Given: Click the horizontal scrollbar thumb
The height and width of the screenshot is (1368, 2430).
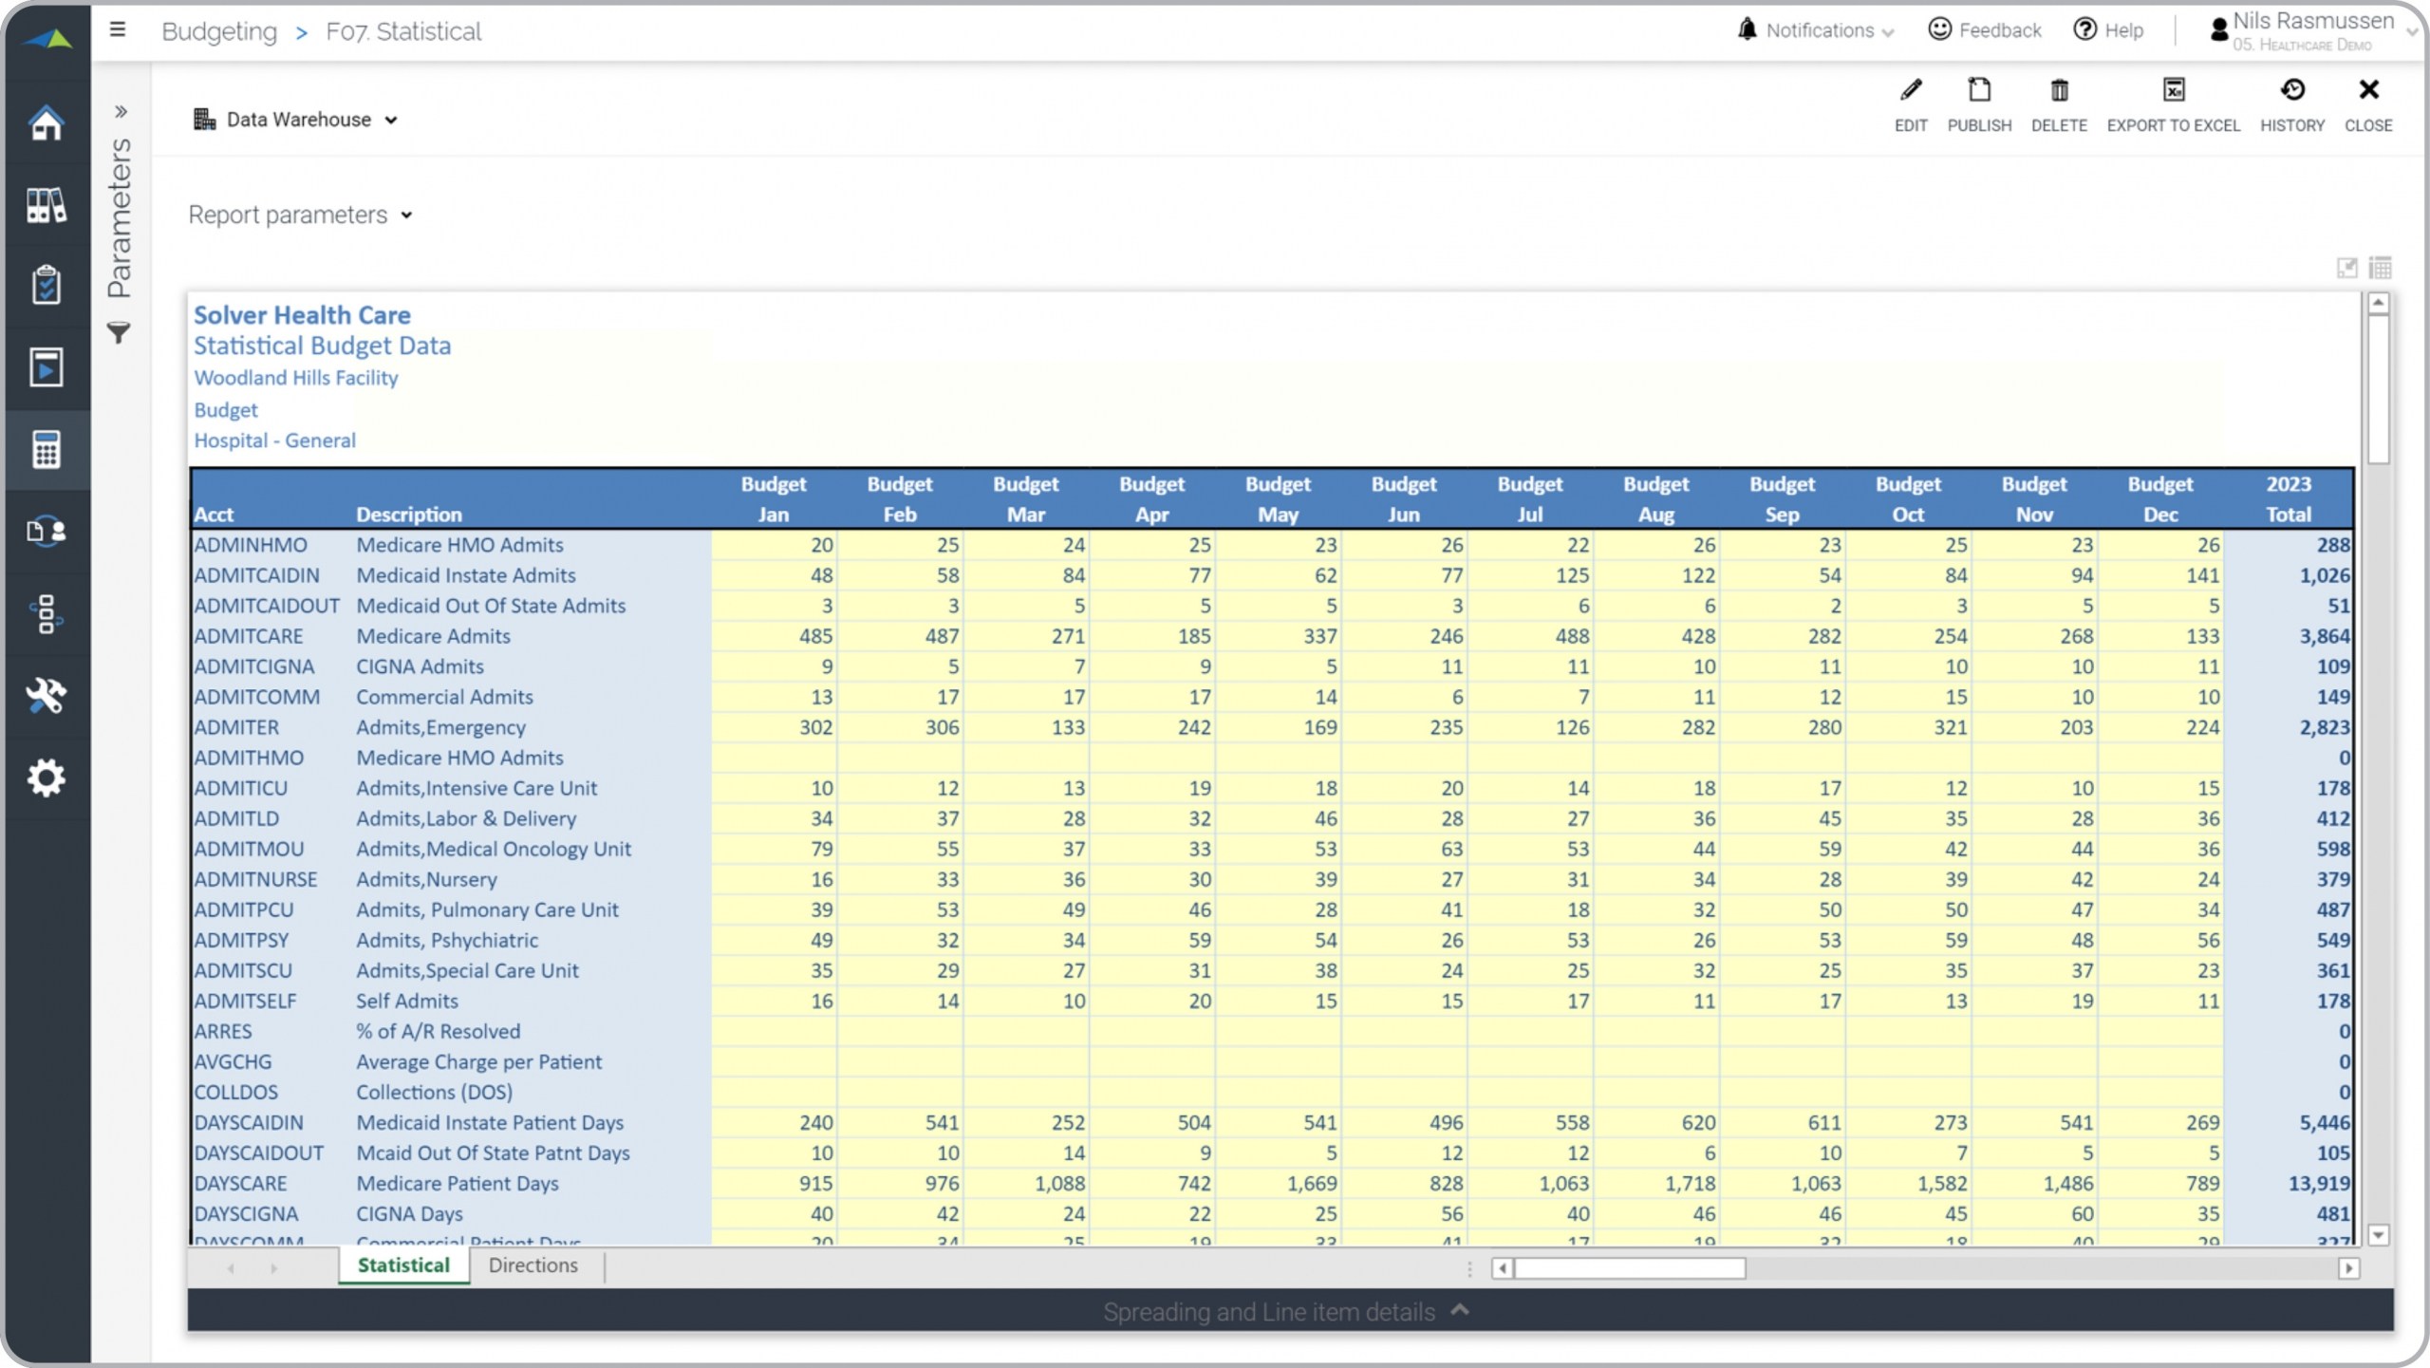Looking at the screenshot, I should pyautogui.click(x=1629, y=1268).
